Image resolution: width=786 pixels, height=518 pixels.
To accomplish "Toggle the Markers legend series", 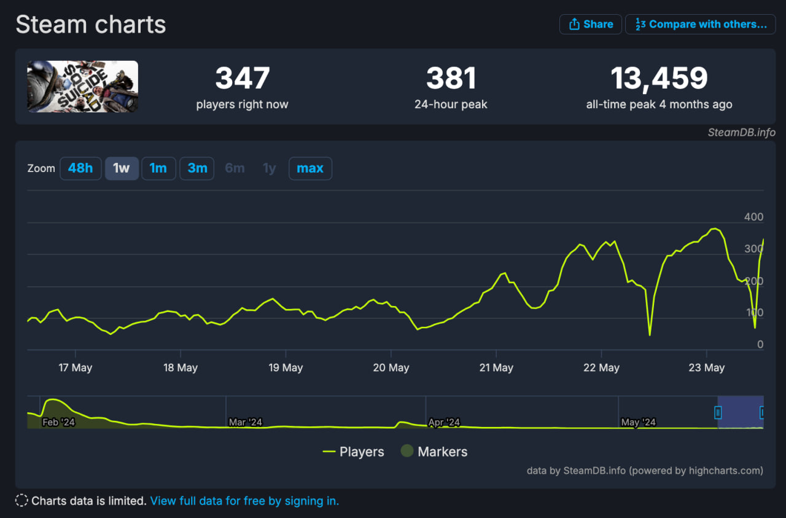I will coord(434,452).
